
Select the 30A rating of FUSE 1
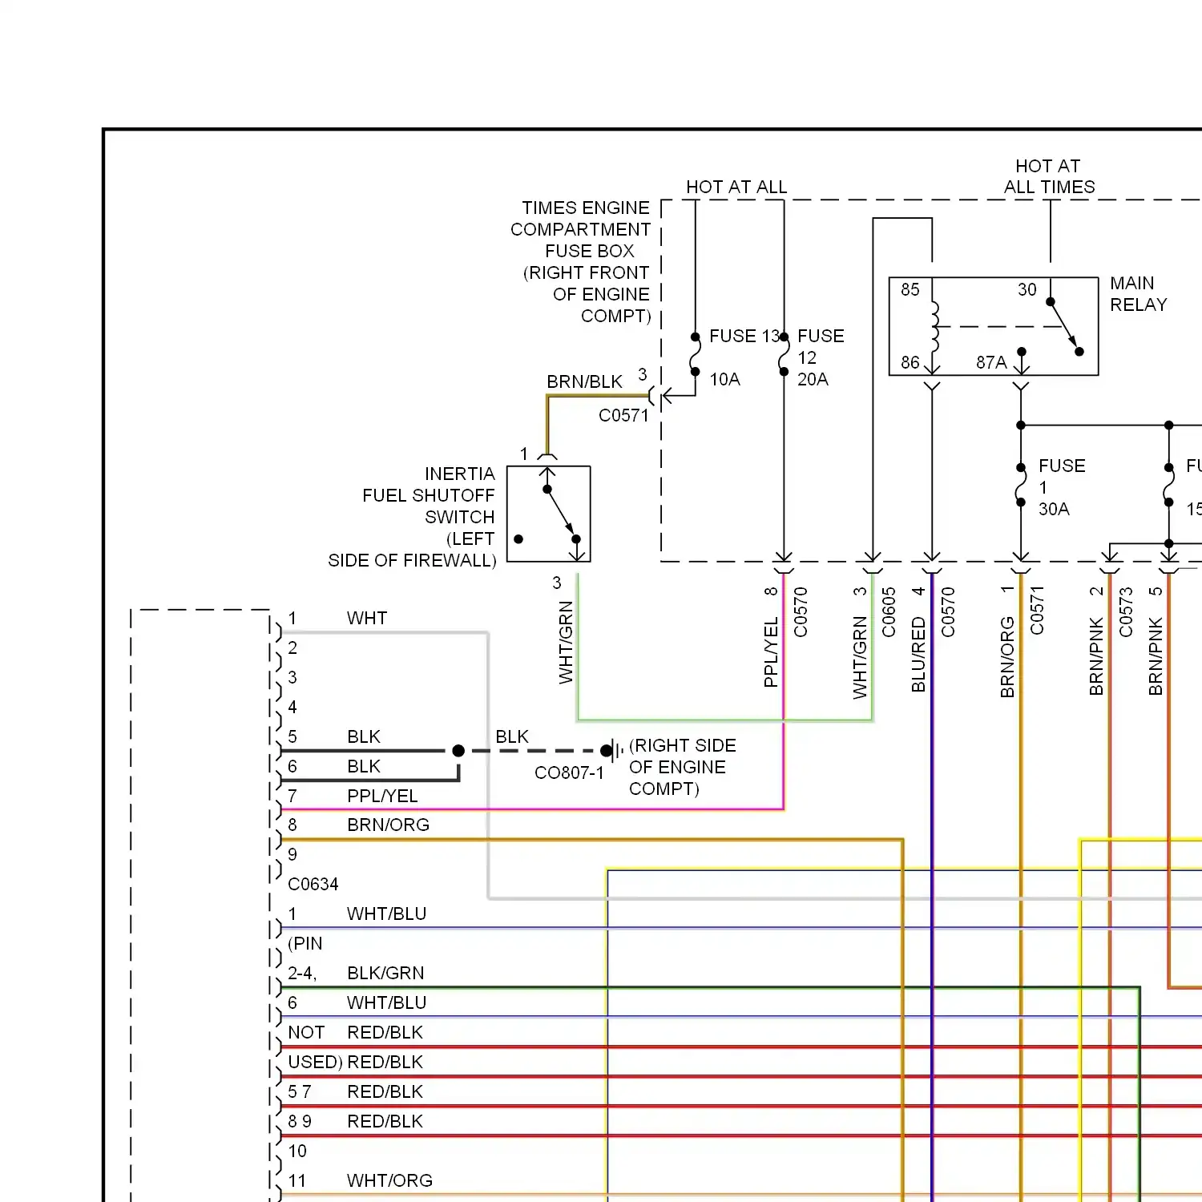point(1054,509)
